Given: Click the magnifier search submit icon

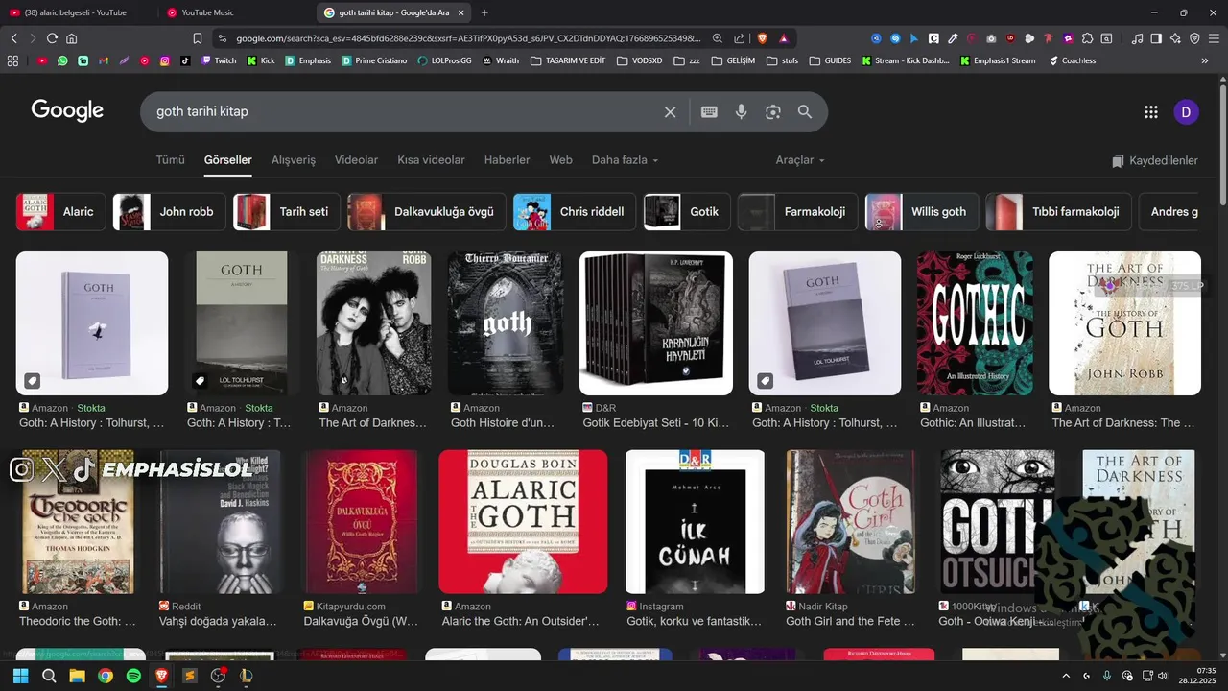Looking at the screenshot, I should click(x=805, y=112).
